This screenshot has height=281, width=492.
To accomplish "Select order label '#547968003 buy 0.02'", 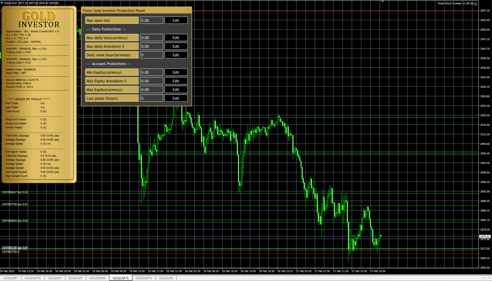I will coord(15,221).
